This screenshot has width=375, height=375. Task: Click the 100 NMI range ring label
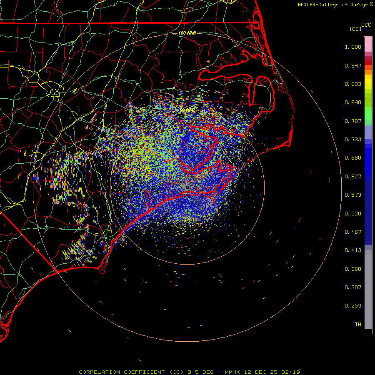187,33
